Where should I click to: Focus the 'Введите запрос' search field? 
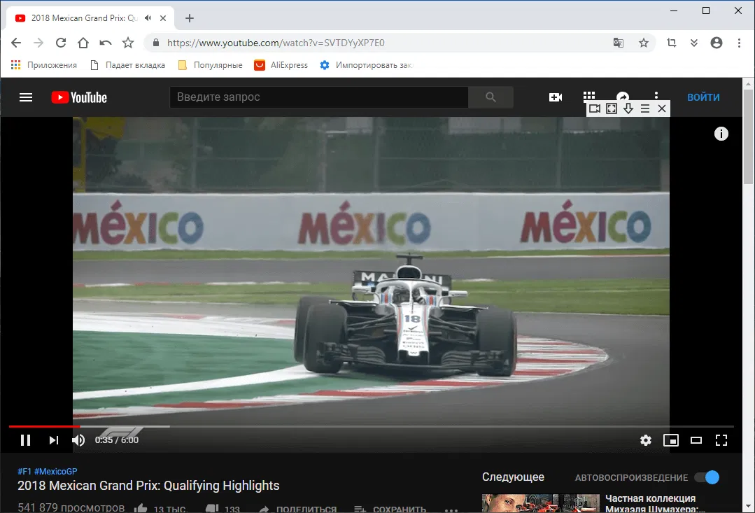pos(319,97)
